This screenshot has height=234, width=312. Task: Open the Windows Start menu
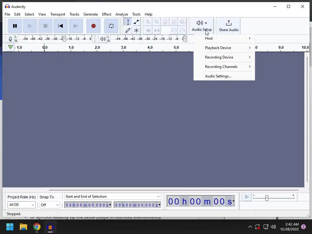10,227
